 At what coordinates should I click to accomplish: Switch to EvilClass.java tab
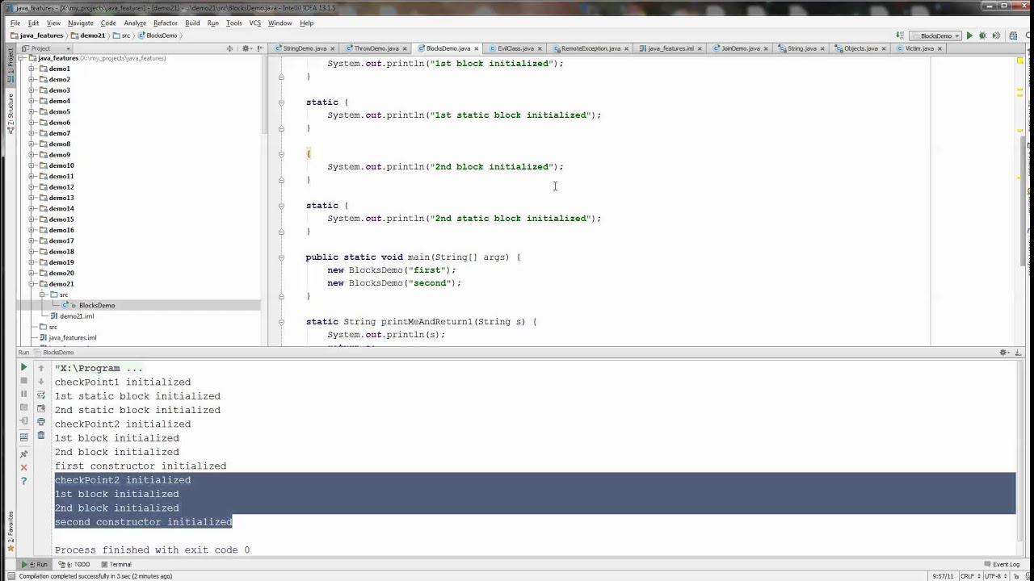515,48
